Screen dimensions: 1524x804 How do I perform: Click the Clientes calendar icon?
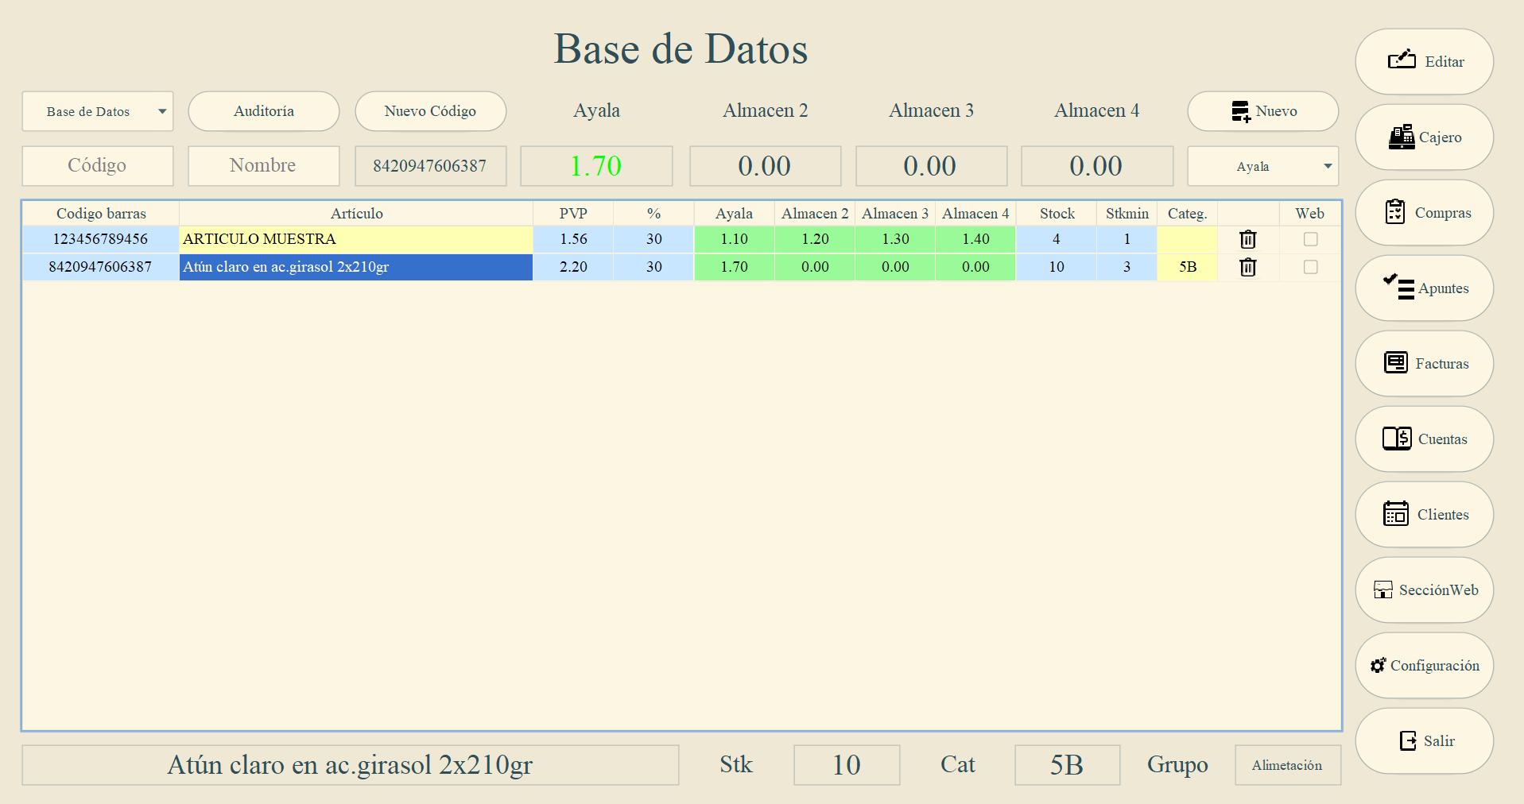1396,513
